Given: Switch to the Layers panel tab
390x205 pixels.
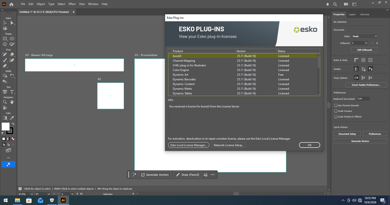Looking at the screenshot, I should pyautogui.click(x=352, y=14).
